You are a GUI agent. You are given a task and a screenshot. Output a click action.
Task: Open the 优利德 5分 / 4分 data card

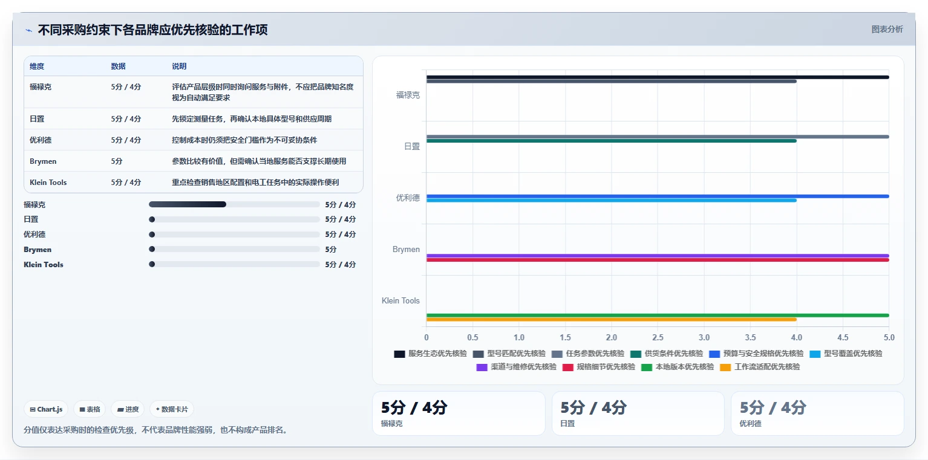[817, 413]
